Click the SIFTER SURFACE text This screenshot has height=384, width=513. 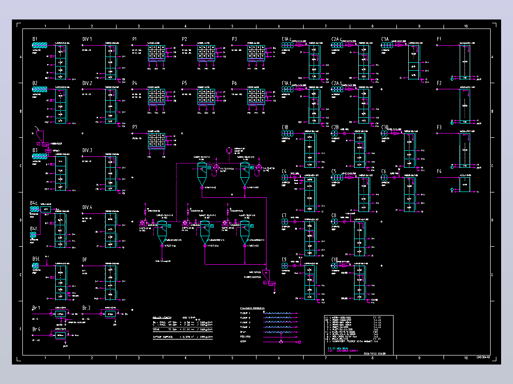pos(163,337)
